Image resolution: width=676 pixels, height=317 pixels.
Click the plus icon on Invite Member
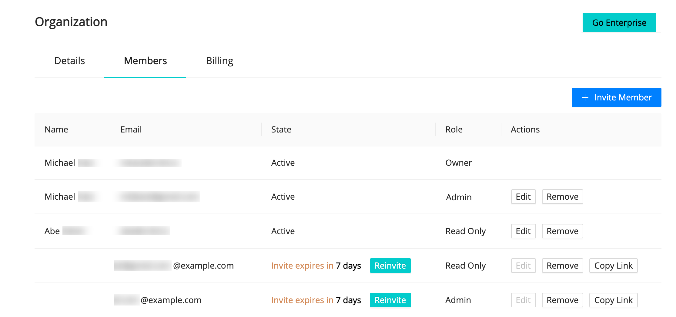pos(585,97)
